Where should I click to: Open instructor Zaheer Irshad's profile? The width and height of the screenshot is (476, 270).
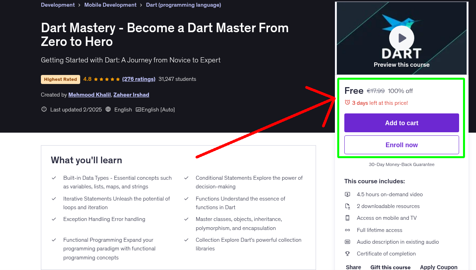click(x=131, y=95)
